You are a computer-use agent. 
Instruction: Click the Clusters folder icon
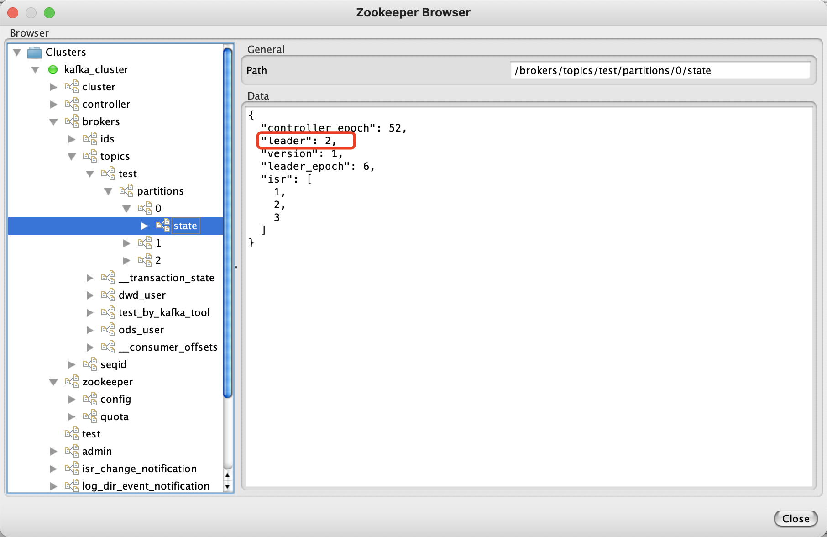coord(35,53)
